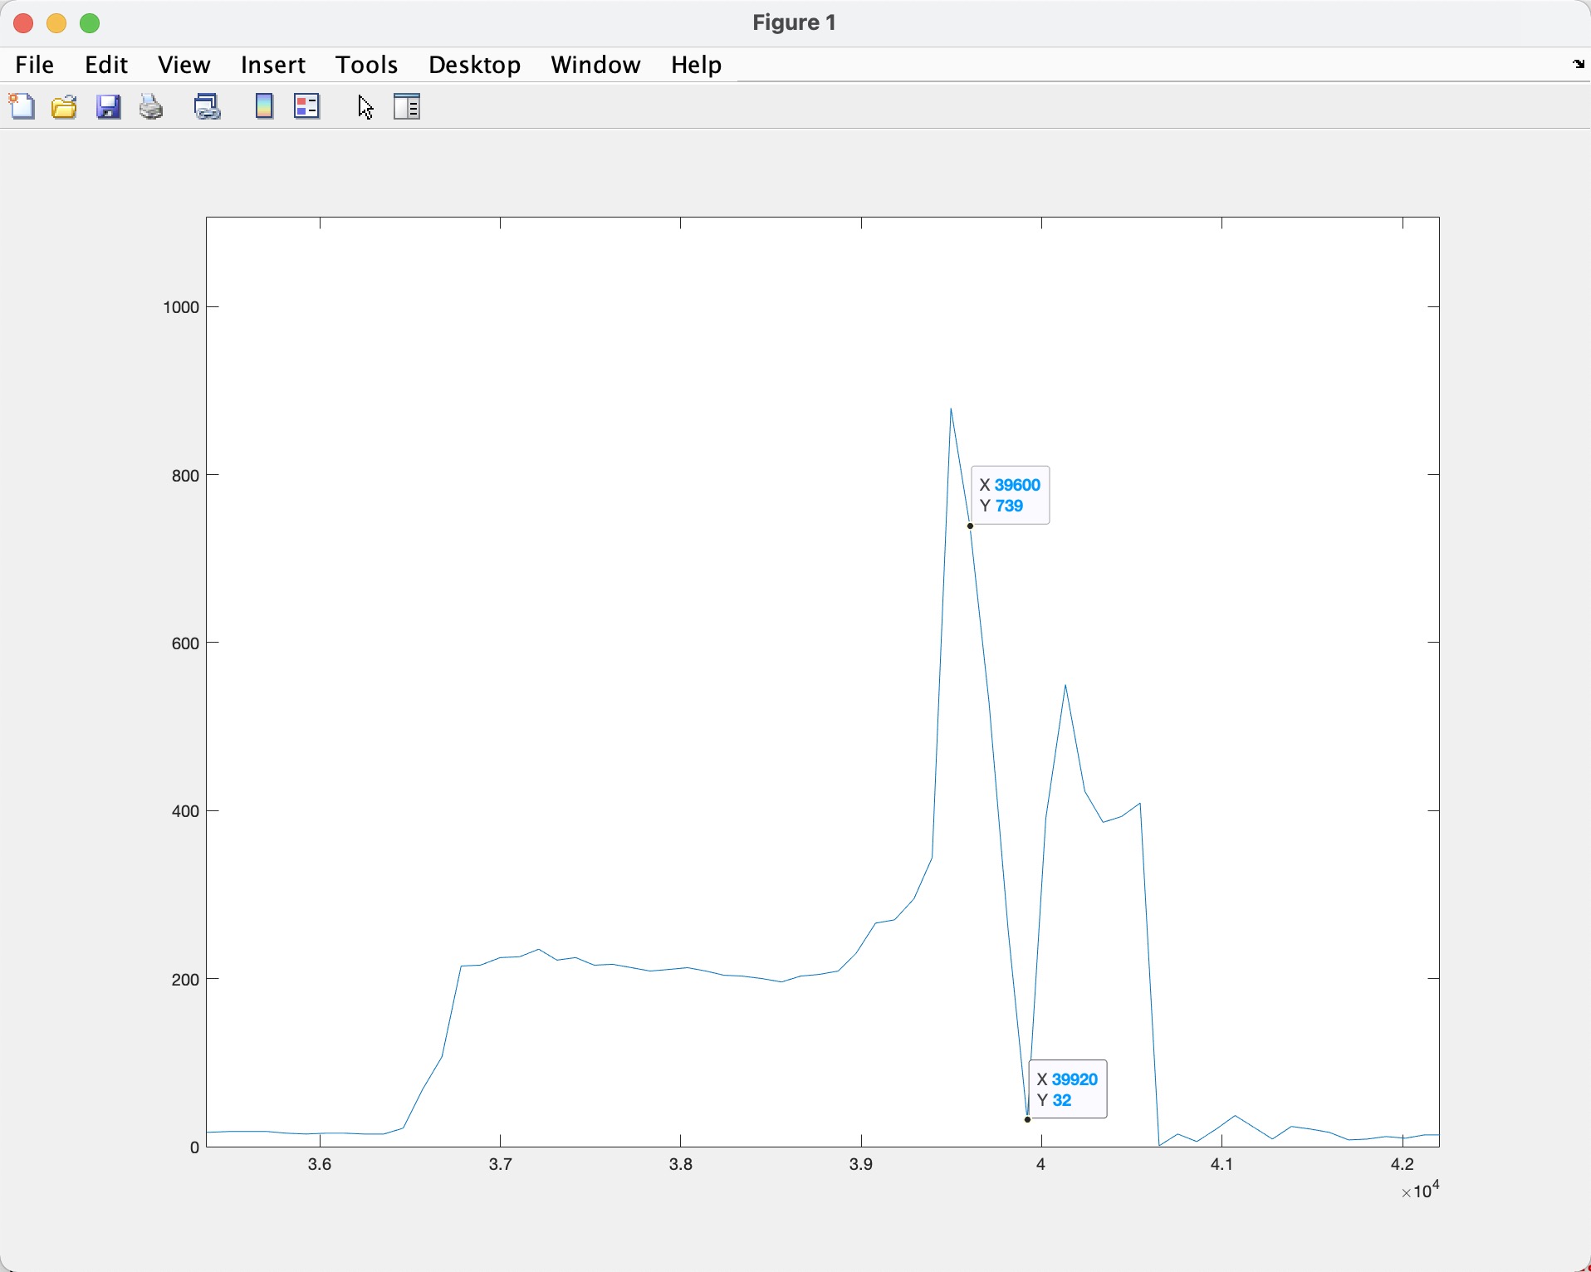
Task: Click the y-axis tick label 600
Action: 185,643
